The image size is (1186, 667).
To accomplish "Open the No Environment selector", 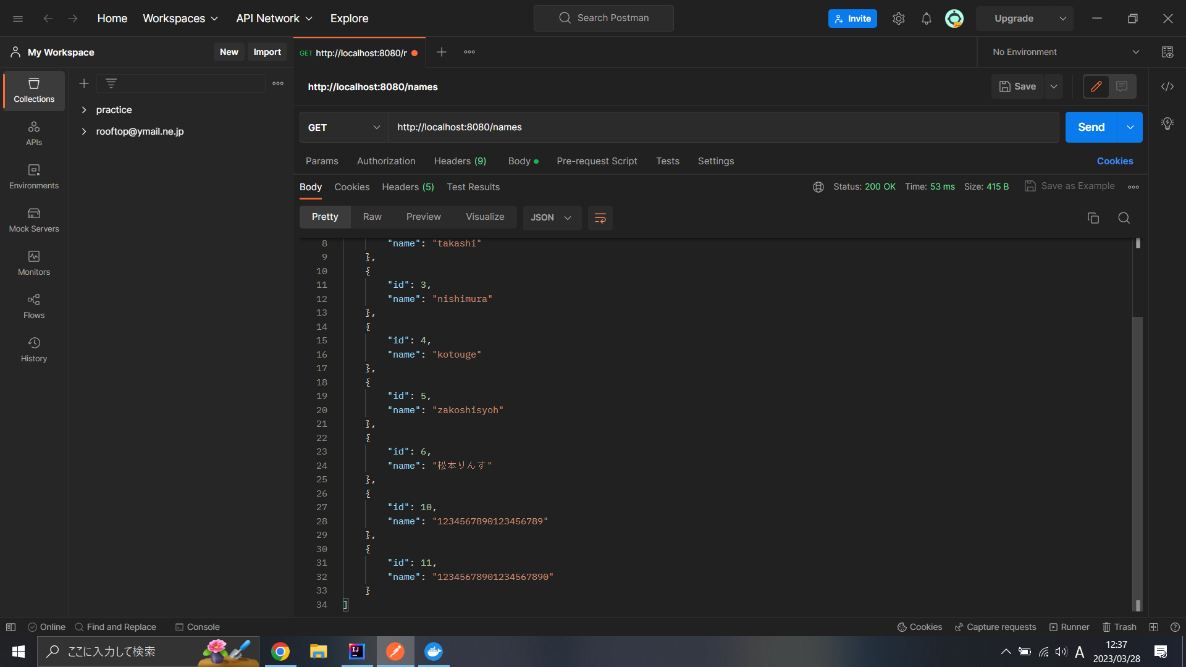I will click(1066, 52).
